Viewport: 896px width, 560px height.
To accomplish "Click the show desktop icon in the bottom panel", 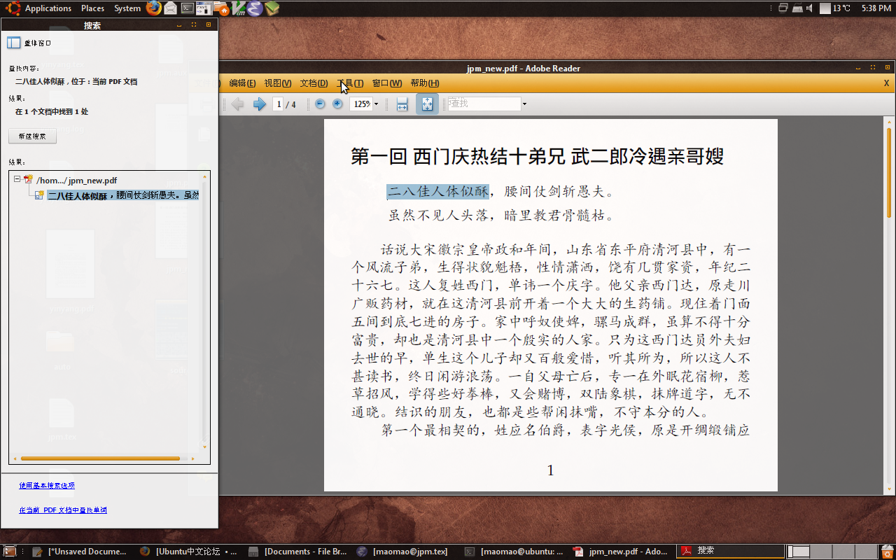I will (10, 552).
